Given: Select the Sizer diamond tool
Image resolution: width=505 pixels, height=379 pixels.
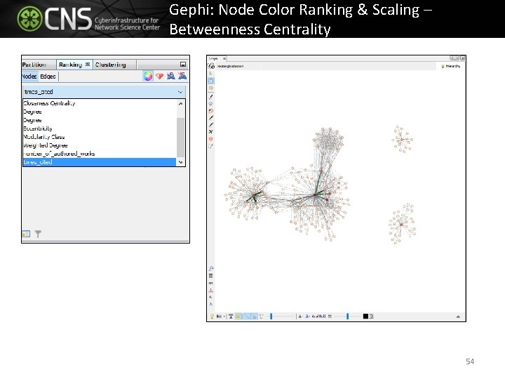Looking at the screenshot, I should point(211,104).
